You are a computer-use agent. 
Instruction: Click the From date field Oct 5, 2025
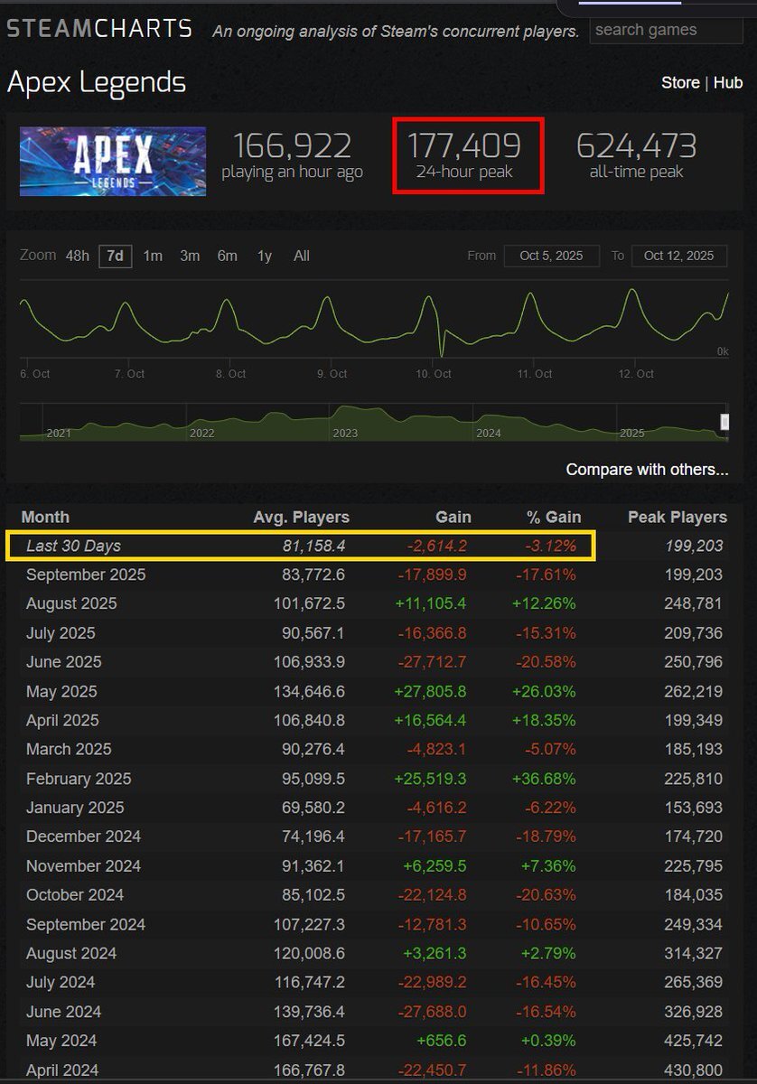coord(551,256)
